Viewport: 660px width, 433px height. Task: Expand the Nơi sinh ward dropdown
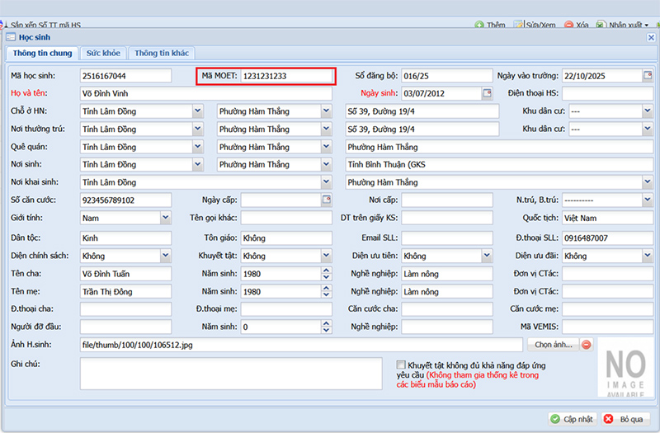326,164
